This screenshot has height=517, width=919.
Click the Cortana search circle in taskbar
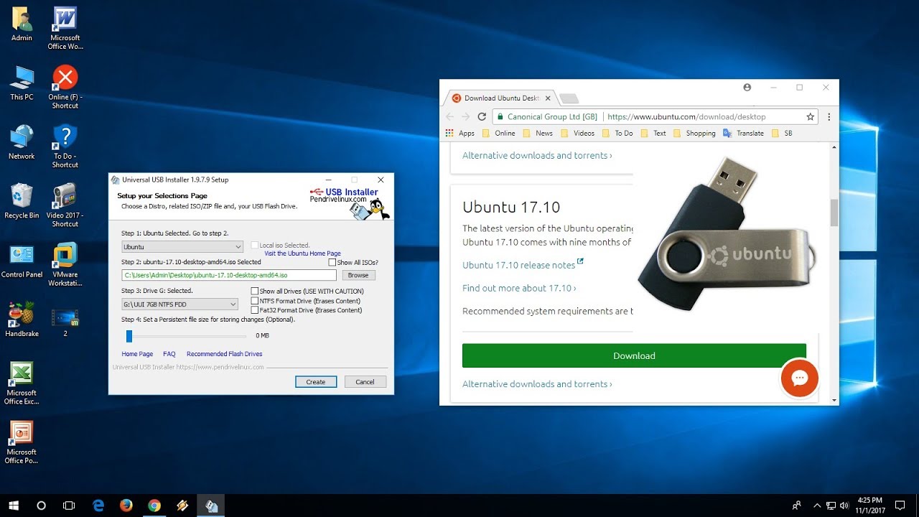41,506
